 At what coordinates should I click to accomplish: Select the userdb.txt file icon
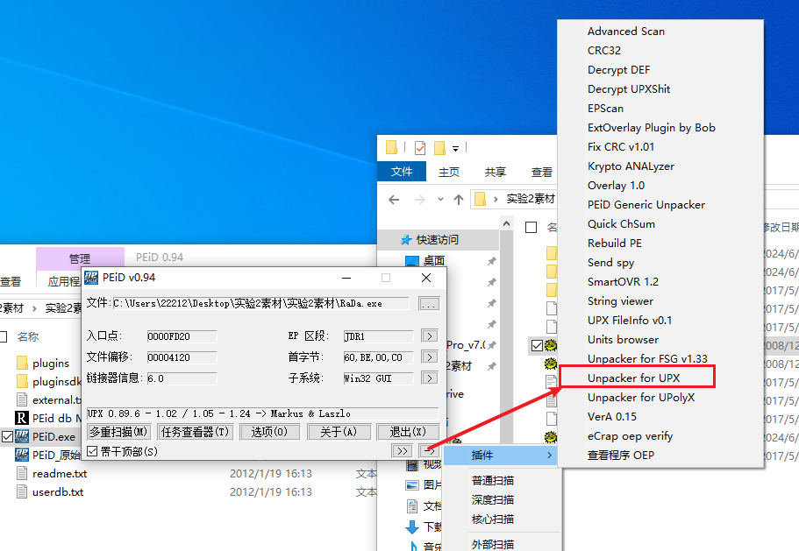[x=22, y=491]
